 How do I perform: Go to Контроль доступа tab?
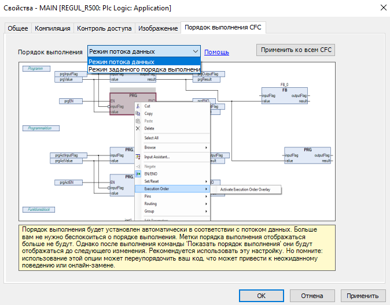(104, 28)
